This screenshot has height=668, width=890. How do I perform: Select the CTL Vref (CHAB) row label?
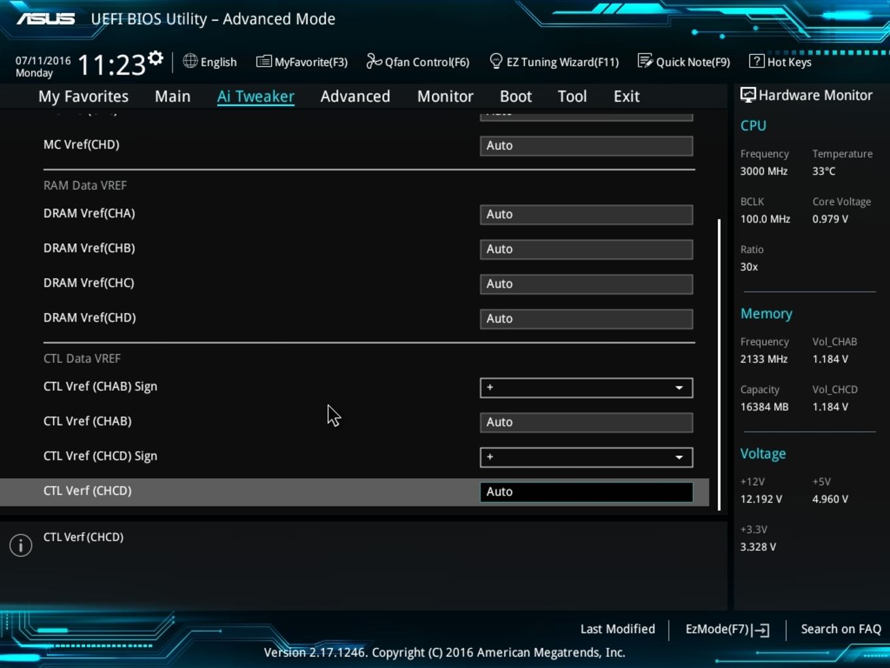(87, 421)
